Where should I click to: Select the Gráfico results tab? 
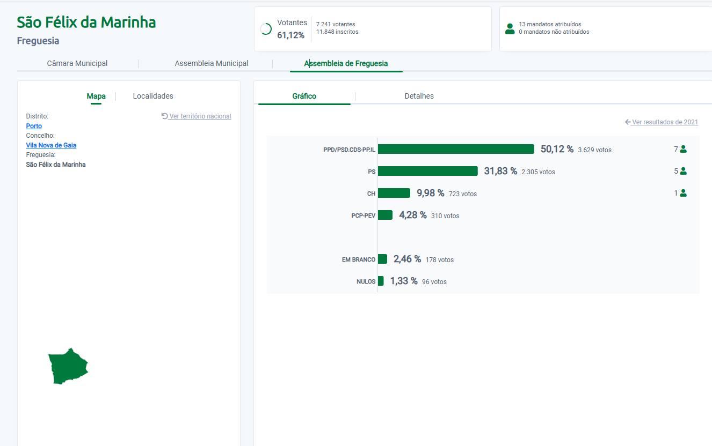tap(304, 96)
